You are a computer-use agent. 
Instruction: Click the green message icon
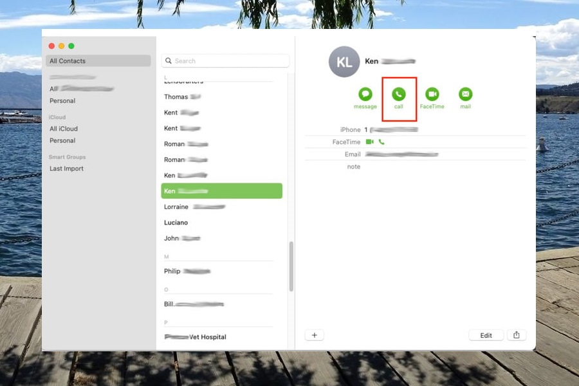coord(365,95)
